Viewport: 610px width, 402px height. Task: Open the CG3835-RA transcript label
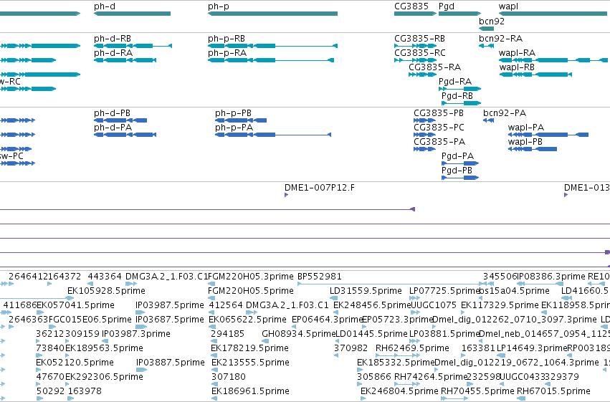pyautogui.click(x=435, y=67)
